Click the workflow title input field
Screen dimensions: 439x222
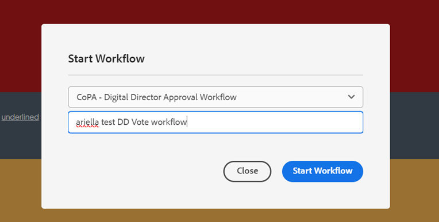[215, 122]
